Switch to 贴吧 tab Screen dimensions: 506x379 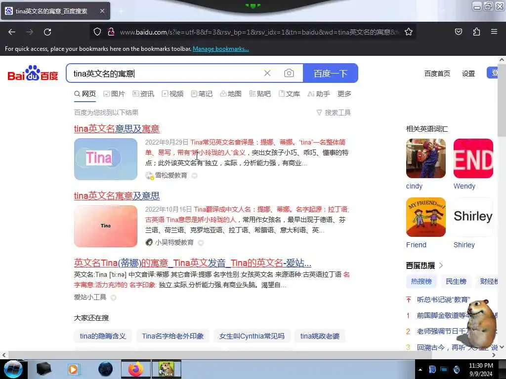pos(260,94)
